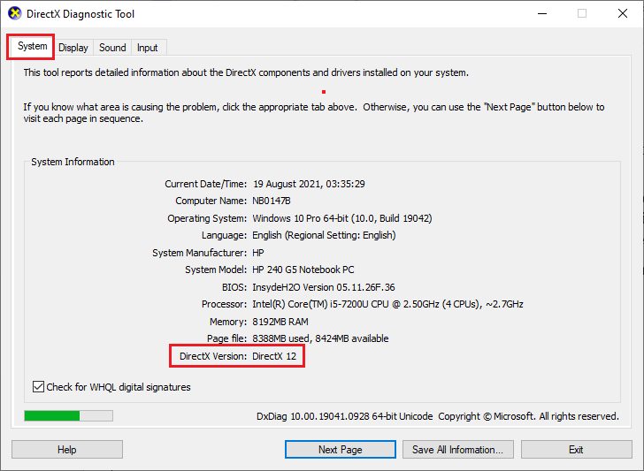644x471 pixels.
Task: Open the Display tab
Action: pyautogui.click(x=73, y=48)
